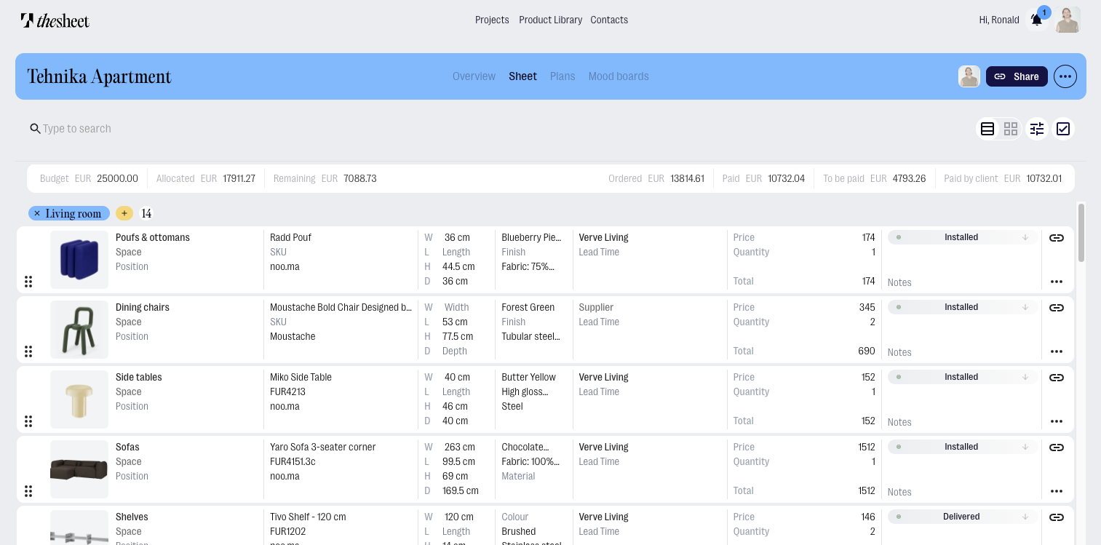Open three-dot menu for Miko Side Table
This screenshot has height=545, width=1101.
[x=1057, y=421]
